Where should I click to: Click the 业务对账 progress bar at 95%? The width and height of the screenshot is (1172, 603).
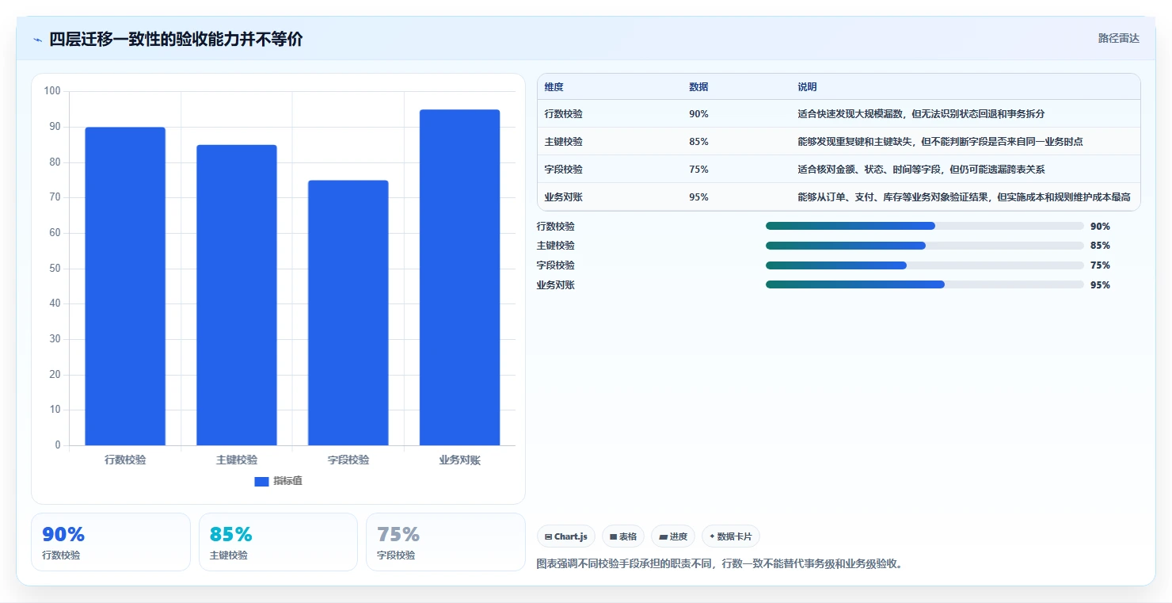pos(924,284)
